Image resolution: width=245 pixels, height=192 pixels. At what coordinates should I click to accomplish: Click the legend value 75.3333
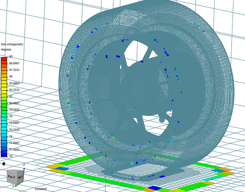[x=14, y=130]
